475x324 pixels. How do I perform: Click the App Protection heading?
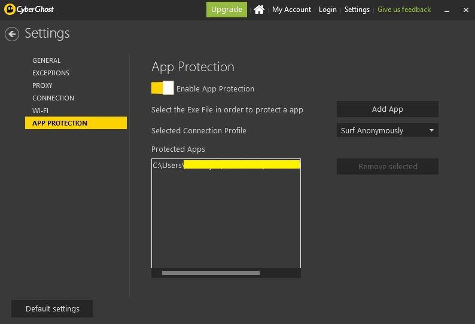tap(193, 67)
